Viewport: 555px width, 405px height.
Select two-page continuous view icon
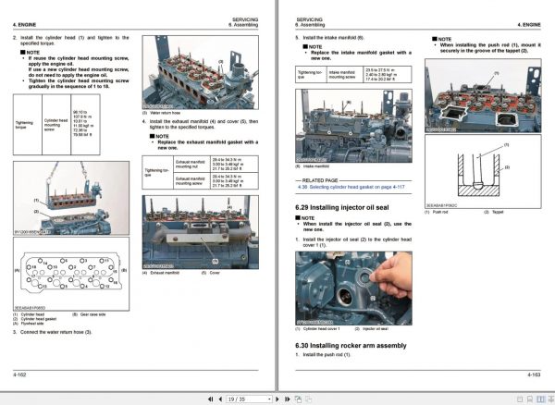pos(550,399)
